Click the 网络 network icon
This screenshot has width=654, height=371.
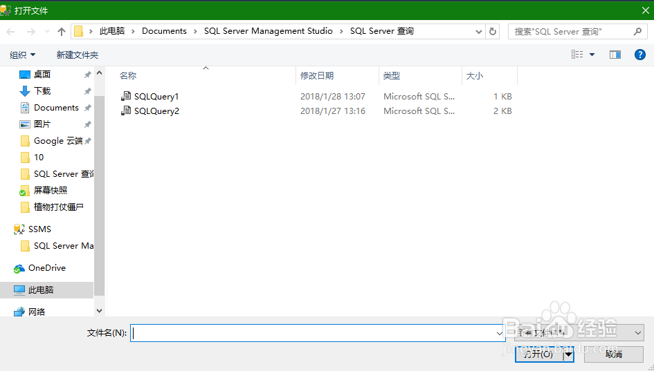[19, 312]
